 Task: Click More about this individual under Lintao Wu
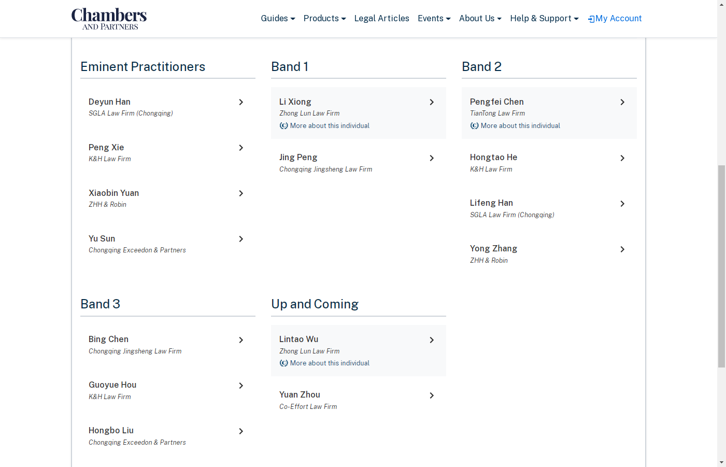330,363
